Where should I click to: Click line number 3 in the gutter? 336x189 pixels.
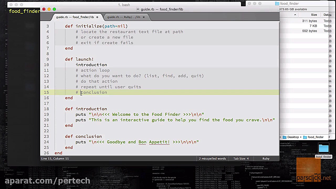click(x=48, y=26)
